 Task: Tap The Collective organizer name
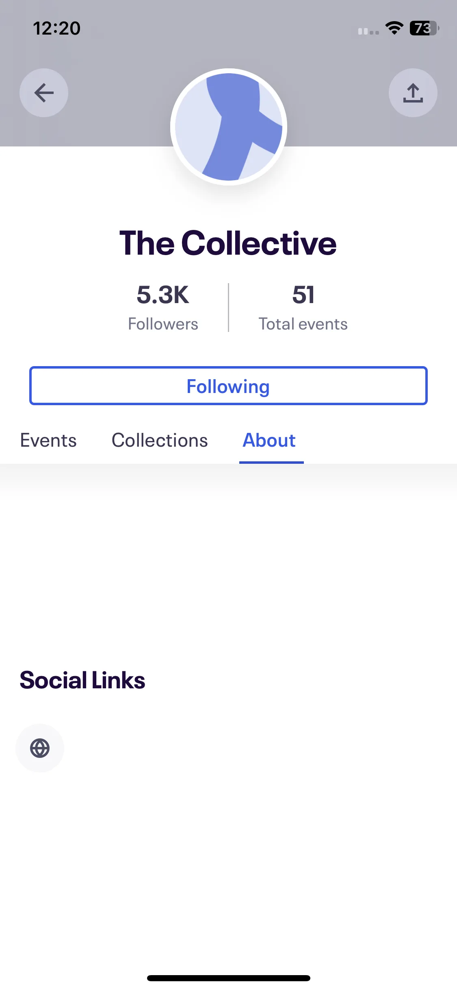click(228, 243)
